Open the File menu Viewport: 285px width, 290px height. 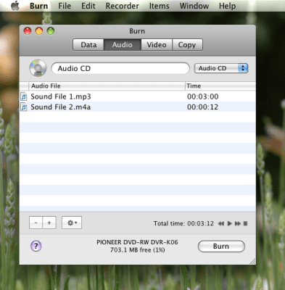pos(65,6)
